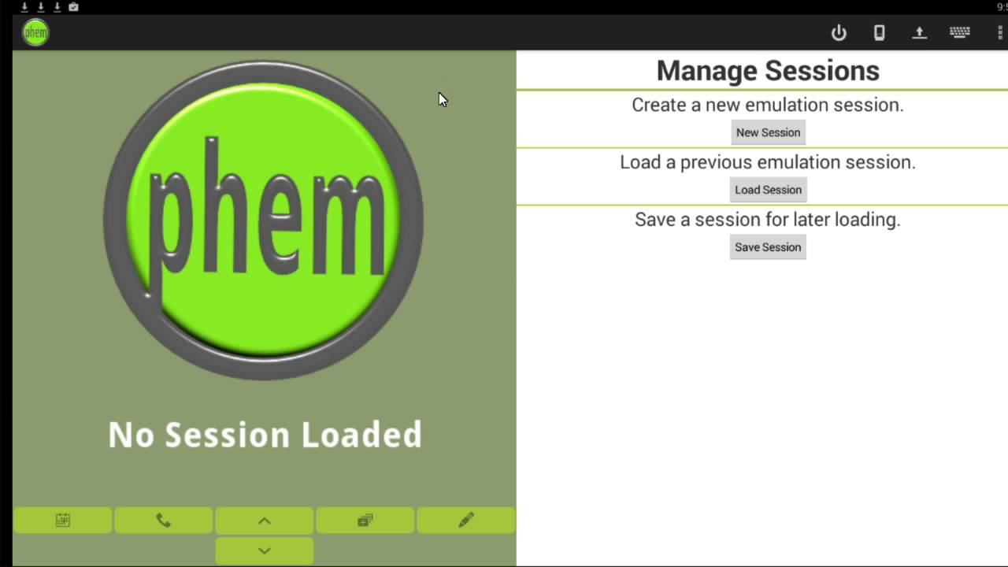Tap the phone handset hardware button
Screen dimensions: 1008x567
pyautogui.click(x=164, y=521)
